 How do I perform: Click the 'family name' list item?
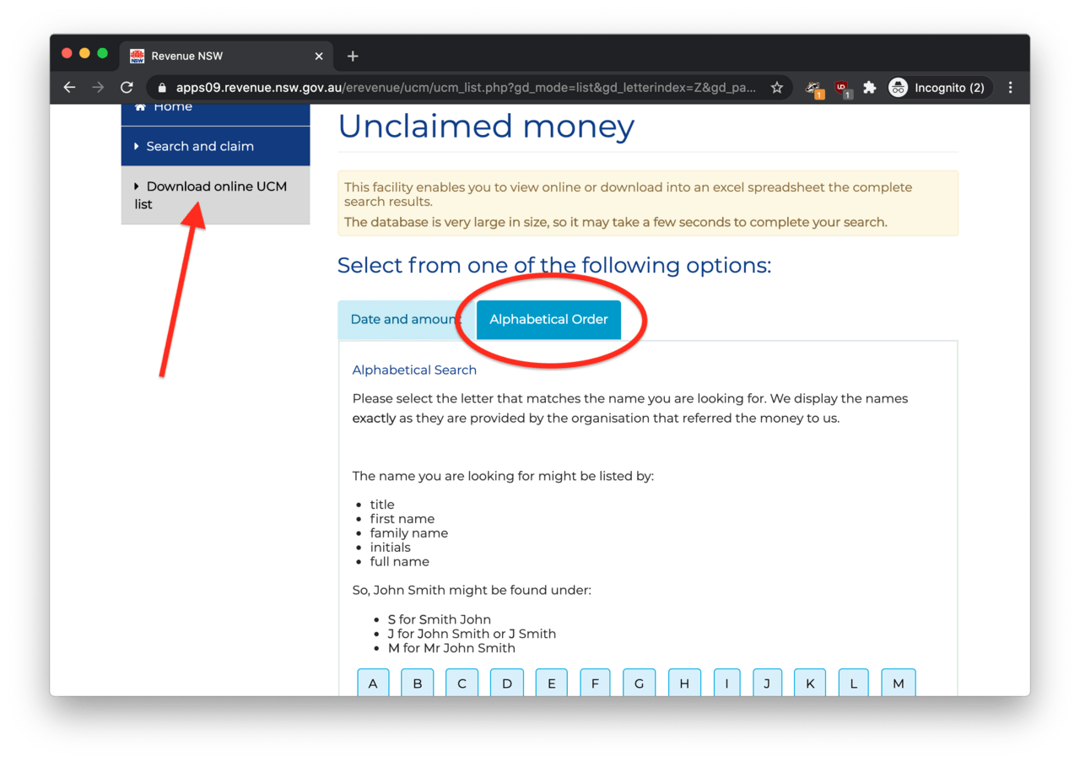click(x=409, y=533)
